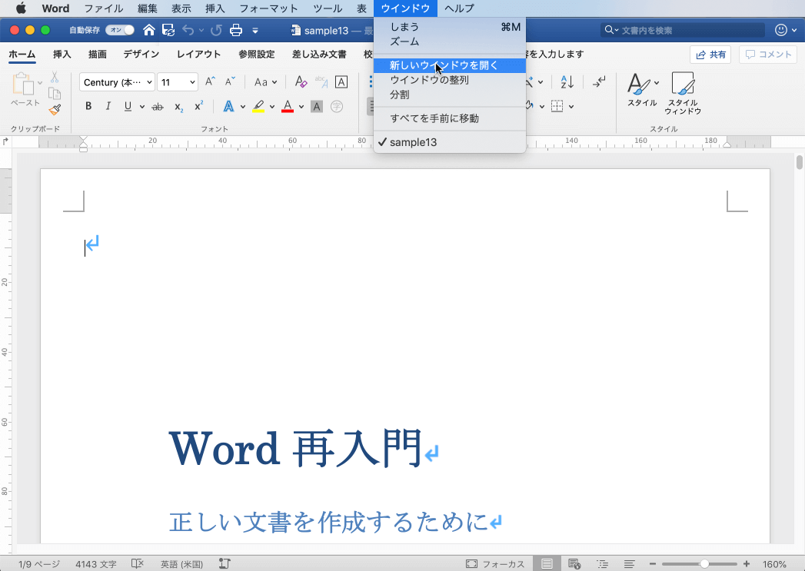The width and height of the screenshot is (805, 571).
Task: Click the 共有 share button
Action: [710, 55]
